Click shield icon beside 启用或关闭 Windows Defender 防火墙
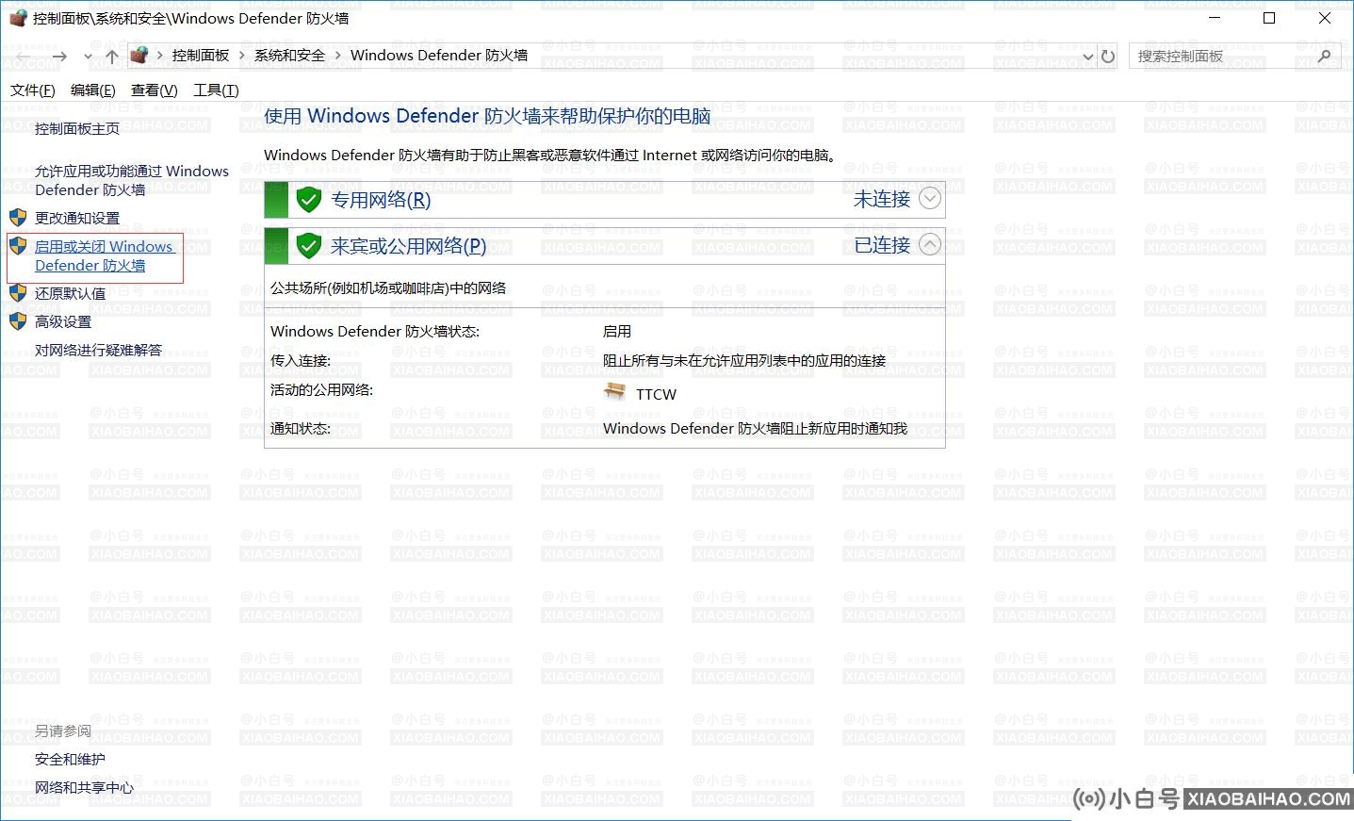 (x=18, y=246)
